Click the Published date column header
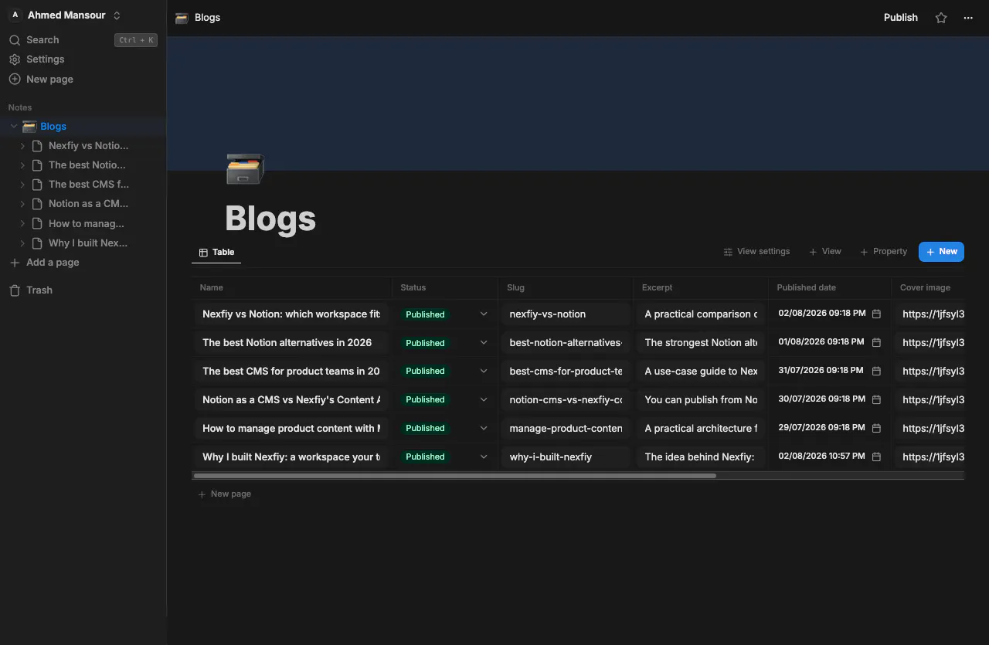Image resolution: width=989 pixels, height=645 pixels. (x=830, y=287)
